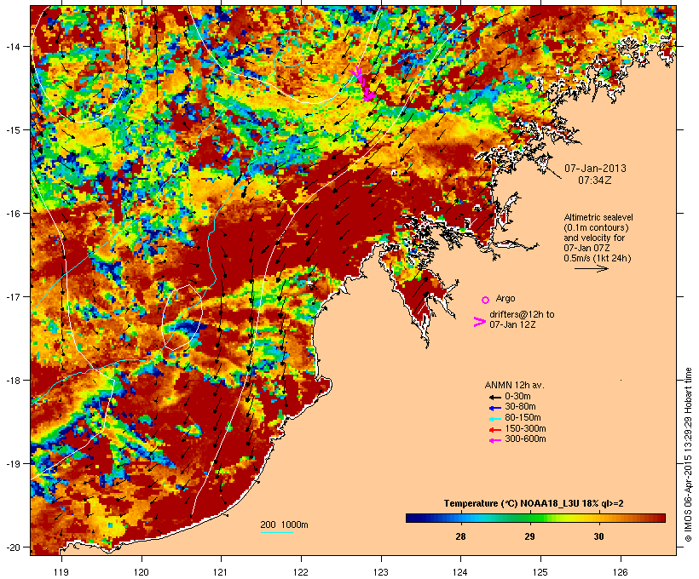This screenshot has width=699, height=579.
Task: Click the temperature color bar
Action: pos(535,518)
